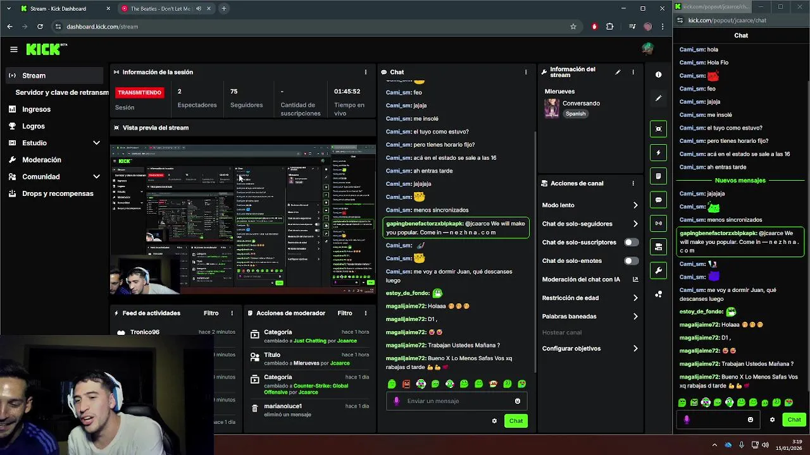
Task: Open options of Acciones de moderador panel
Action: point(365,313)
